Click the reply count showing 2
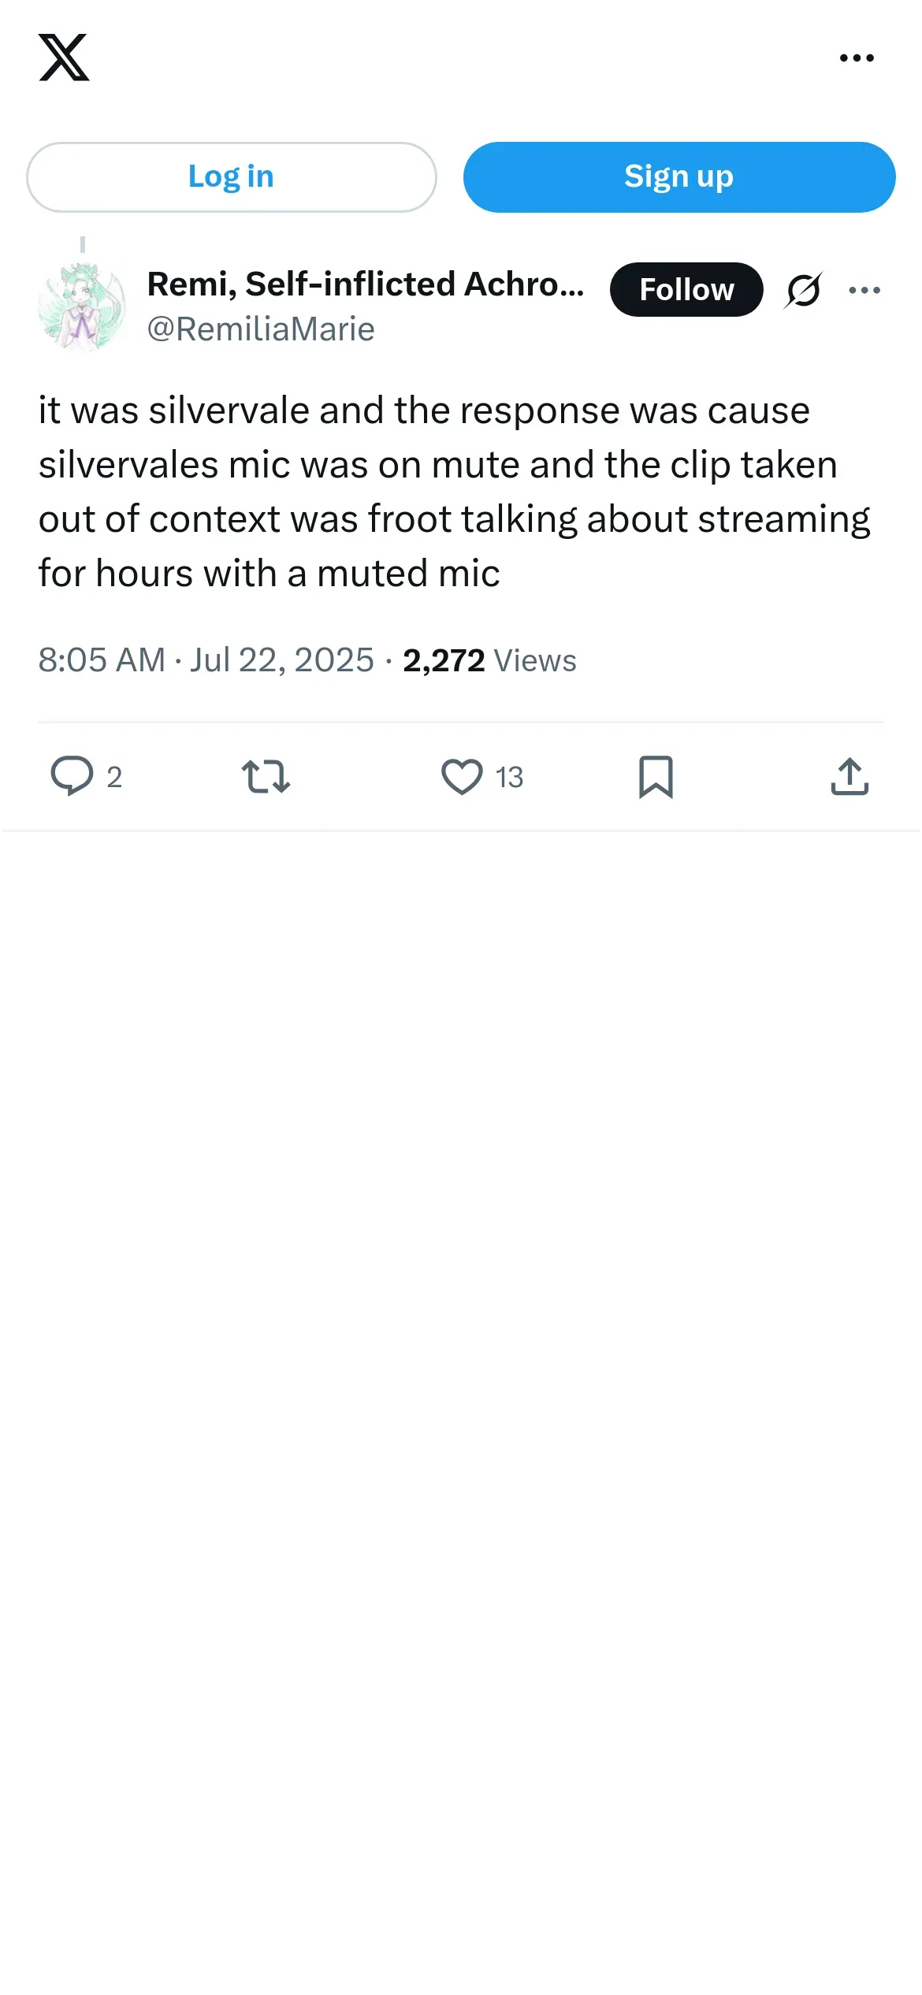922x1995 pixels. pyautogui.click(x=114, y=778)
